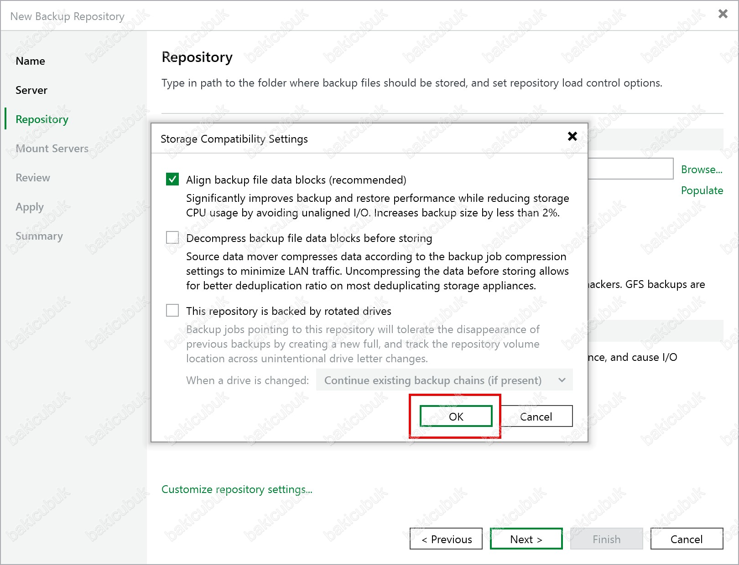
Task: Go to the Server wizard step
Action: click(31, 90)
